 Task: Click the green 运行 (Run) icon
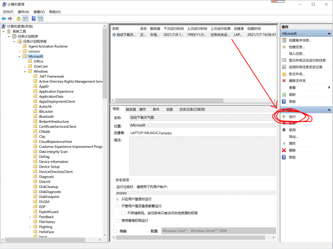pyautogui.click(x=284, y=117)
